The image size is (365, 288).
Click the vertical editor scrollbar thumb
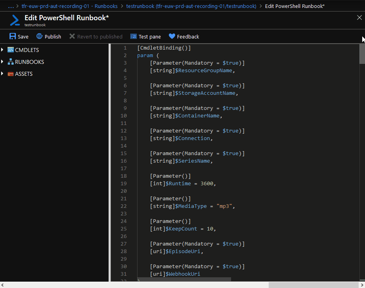pyautogui.click(x=362, y=54)
